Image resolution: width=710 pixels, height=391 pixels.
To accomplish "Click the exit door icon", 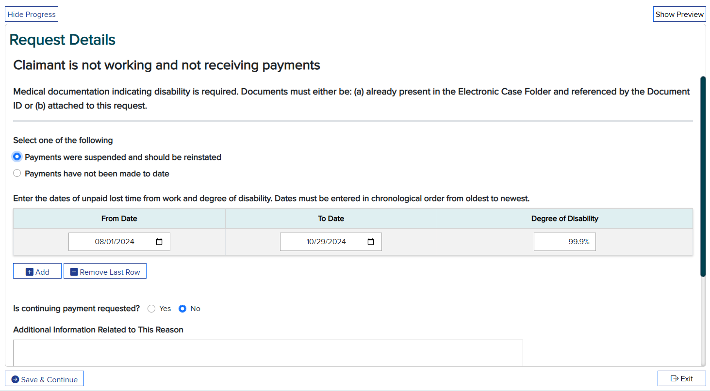I will tap(674, 379).
